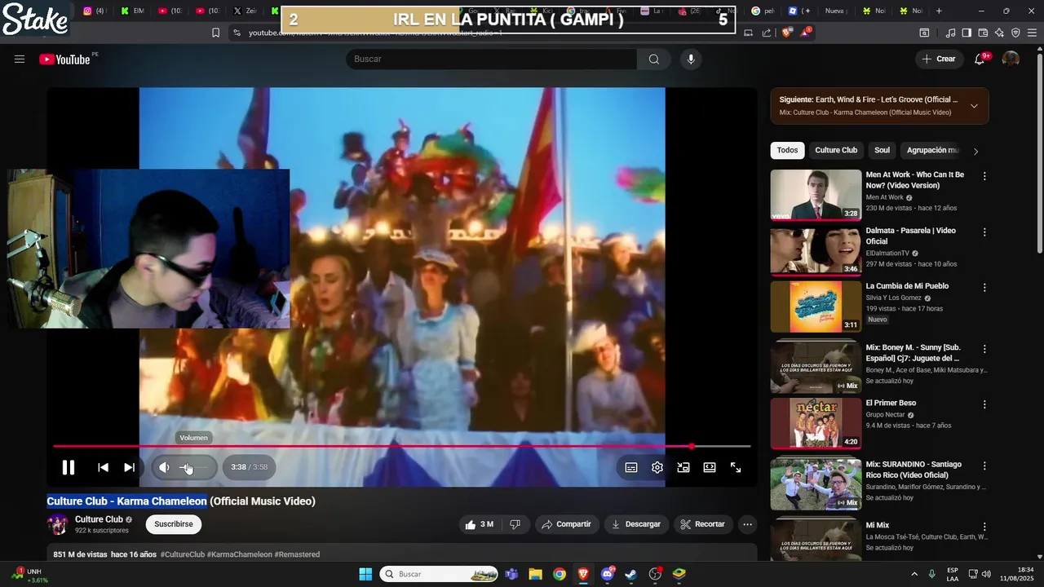Skip back to previous video
This screenshot has height=587, width=1044.
point(103,467)
